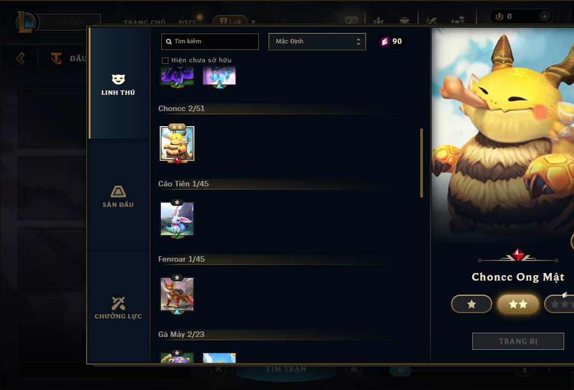
Task: Click the Tìm Trận find match button
Action: tap(286, 370)
